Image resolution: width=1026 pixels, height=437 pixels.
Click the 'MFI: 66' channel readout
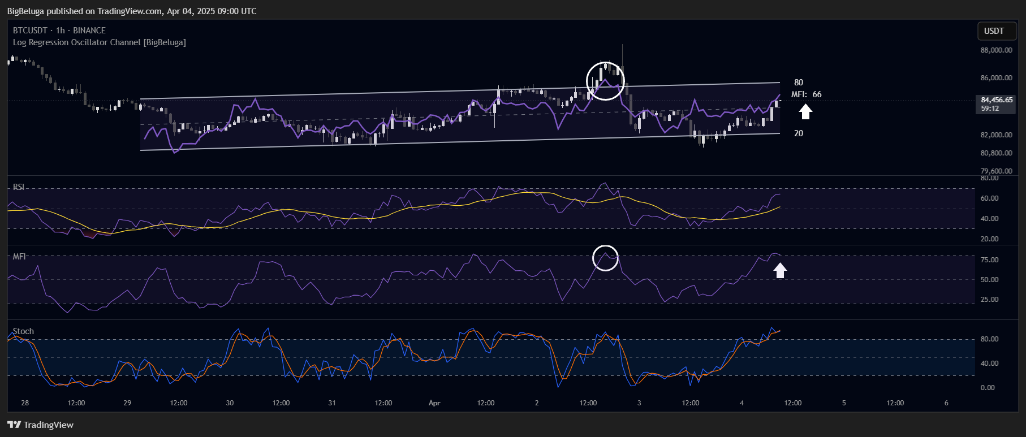[807, 94]
